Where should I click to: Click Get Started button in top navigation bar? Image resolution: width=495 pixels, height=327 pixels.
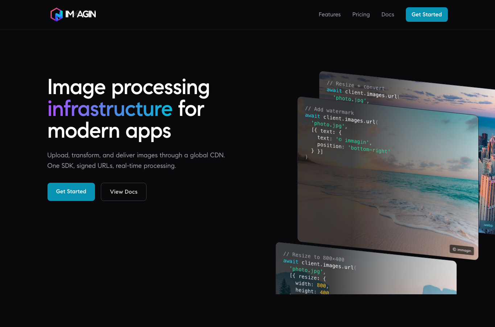pyautogui.click(x=426, y=15)
